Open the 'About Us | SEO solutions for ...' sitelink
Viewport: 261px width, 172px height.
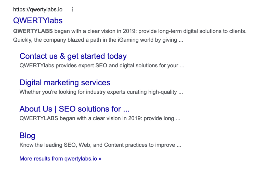tap(74, 109)
